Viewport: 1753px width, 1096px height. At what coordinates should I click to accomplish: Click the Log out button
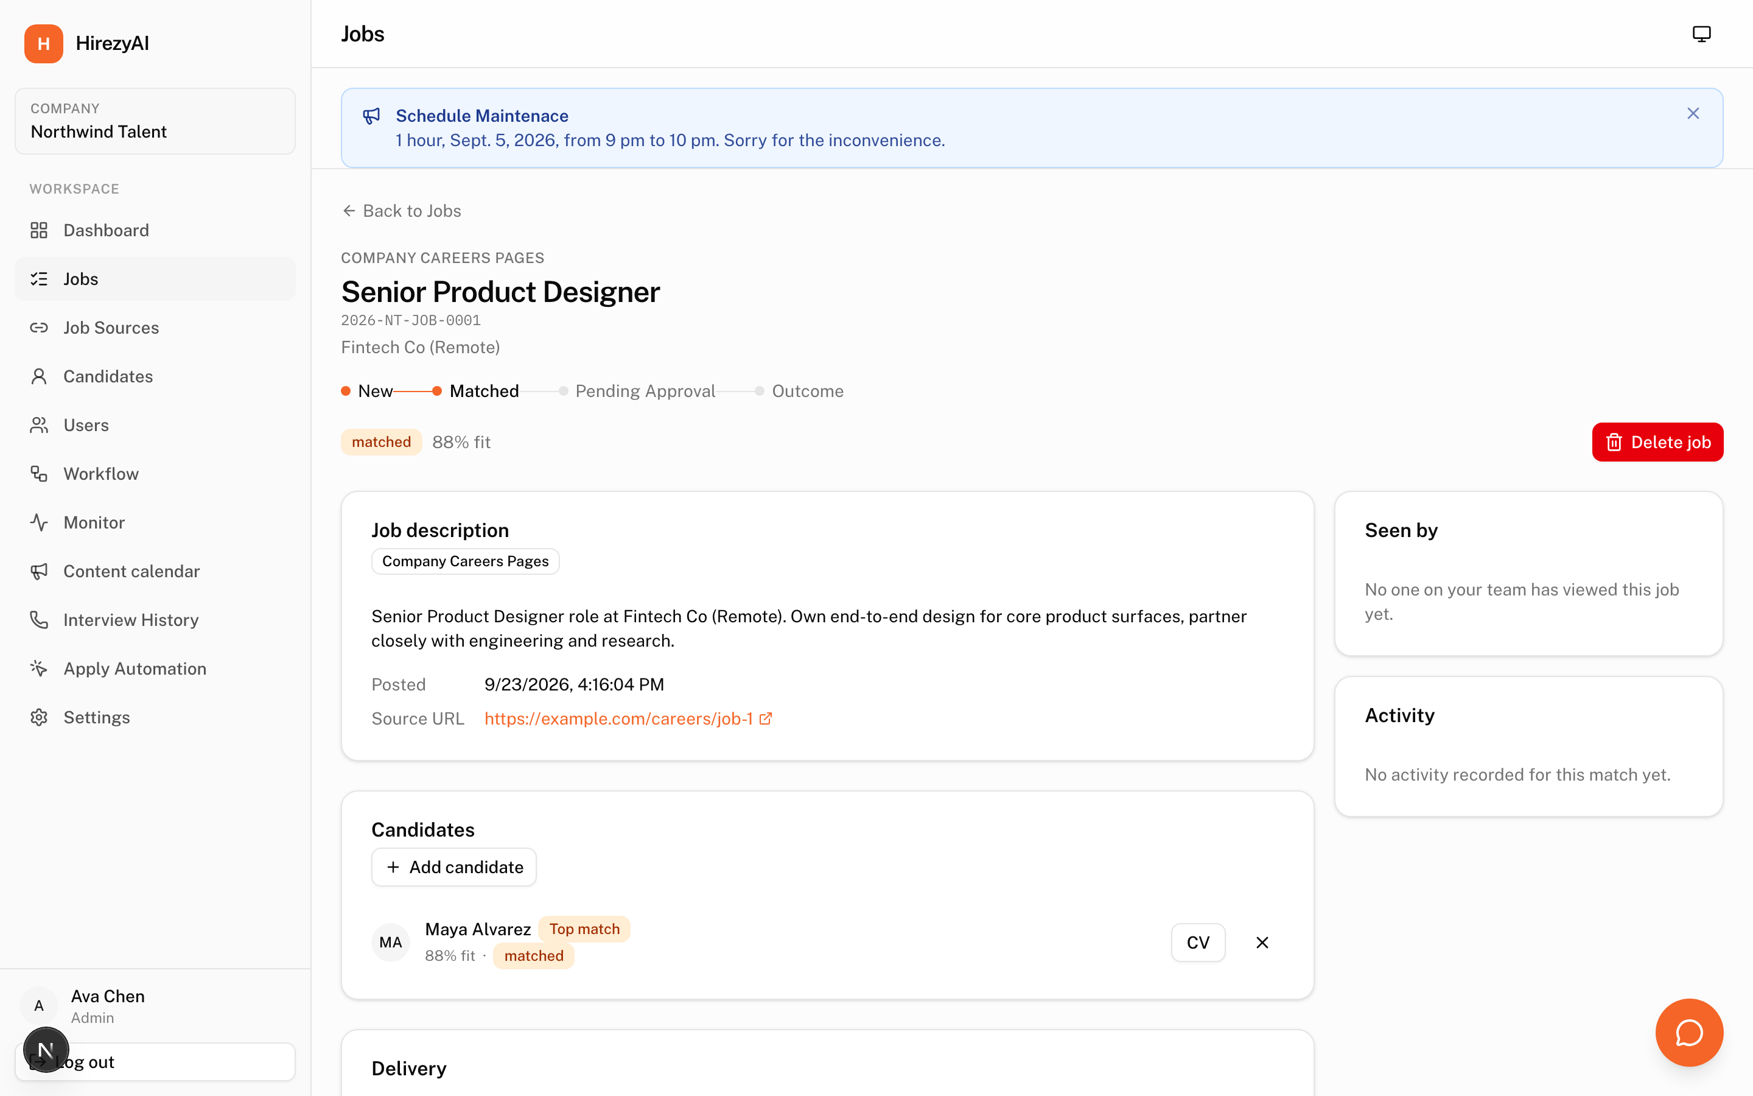click(155, 1062)
